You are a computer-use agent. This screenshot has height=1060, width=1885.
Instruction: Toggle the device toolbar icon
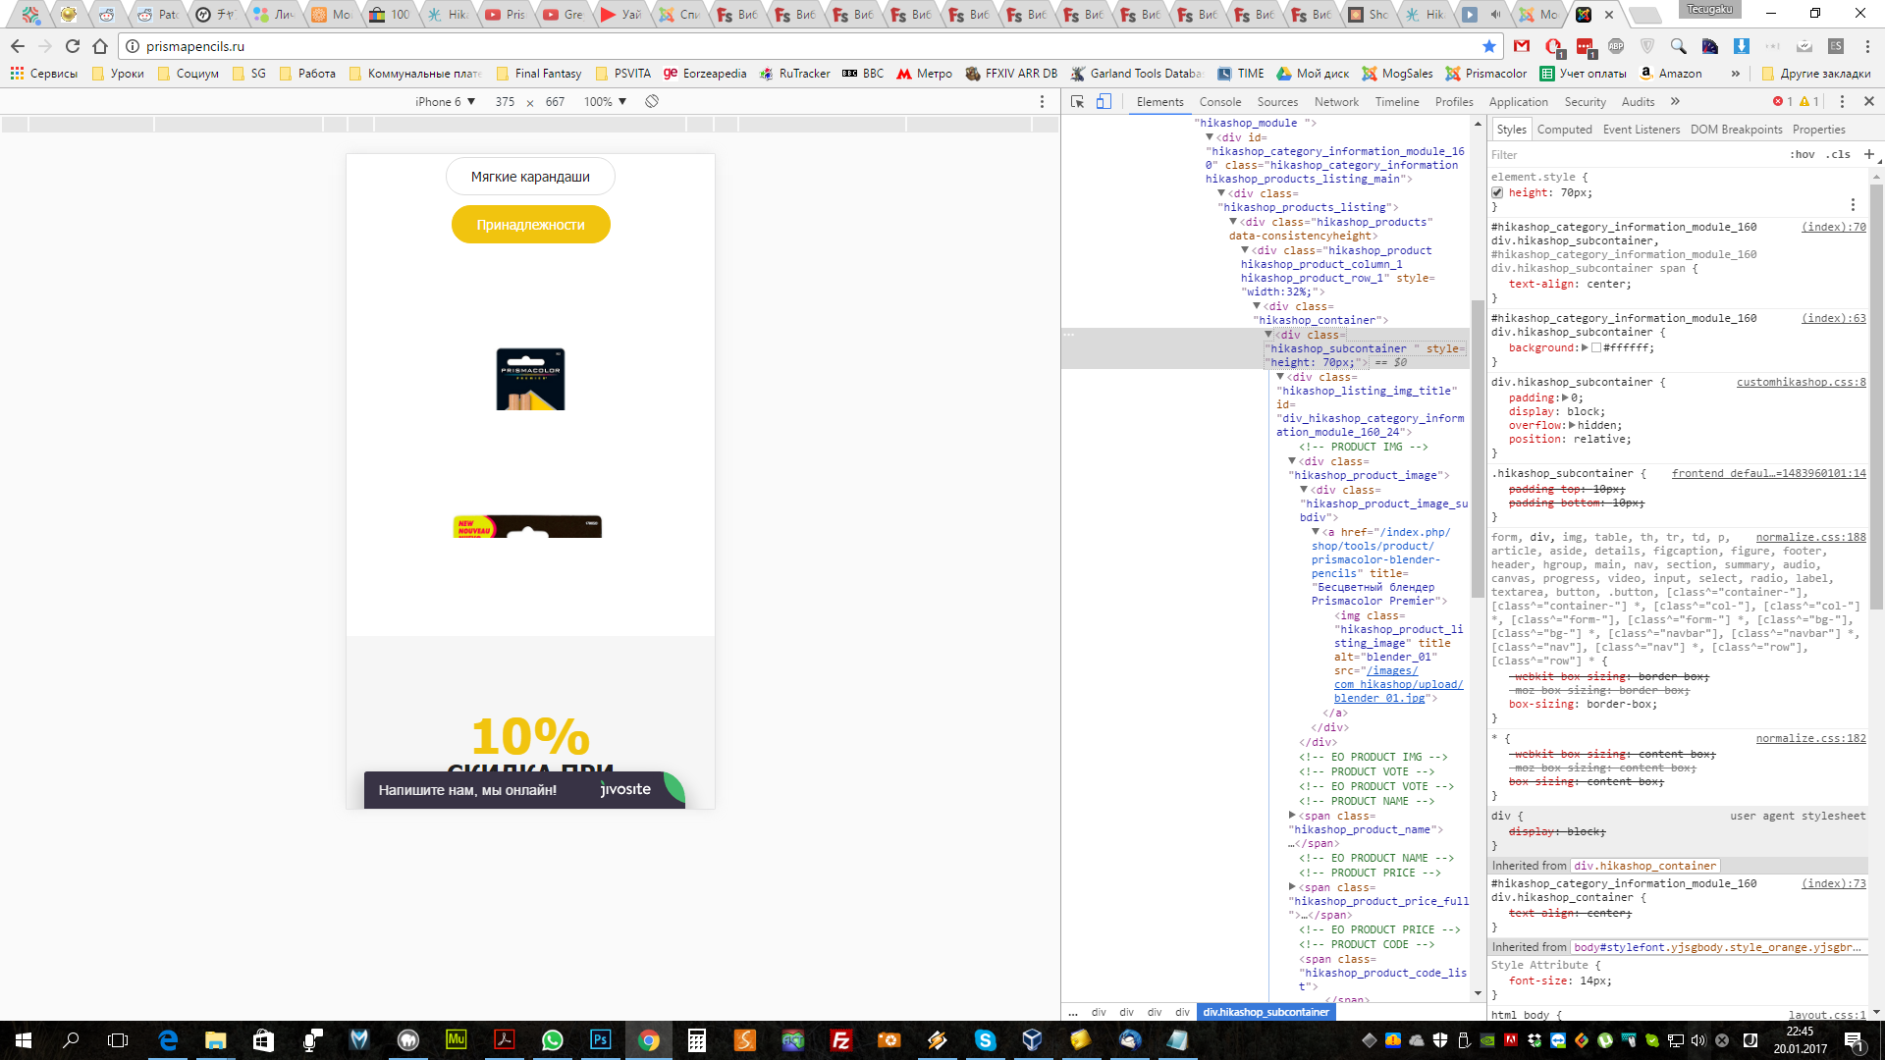point(1104,102)
